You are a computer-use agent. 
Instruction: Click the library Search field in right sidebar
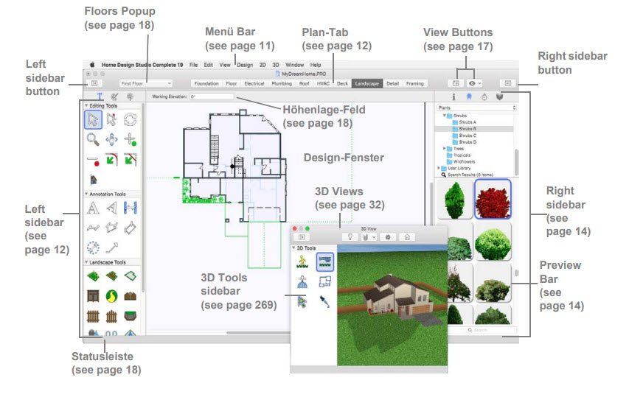pos(482,330)
